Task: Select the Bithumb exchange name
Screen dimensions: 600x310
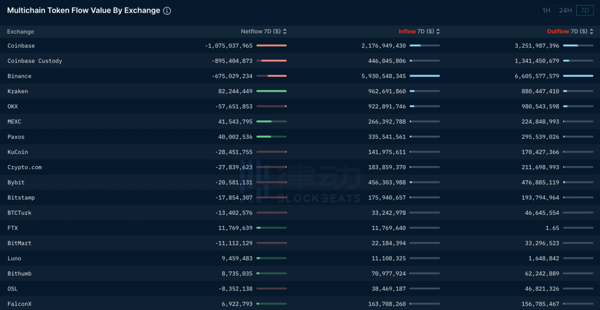Action: click(x=20, y=274)
